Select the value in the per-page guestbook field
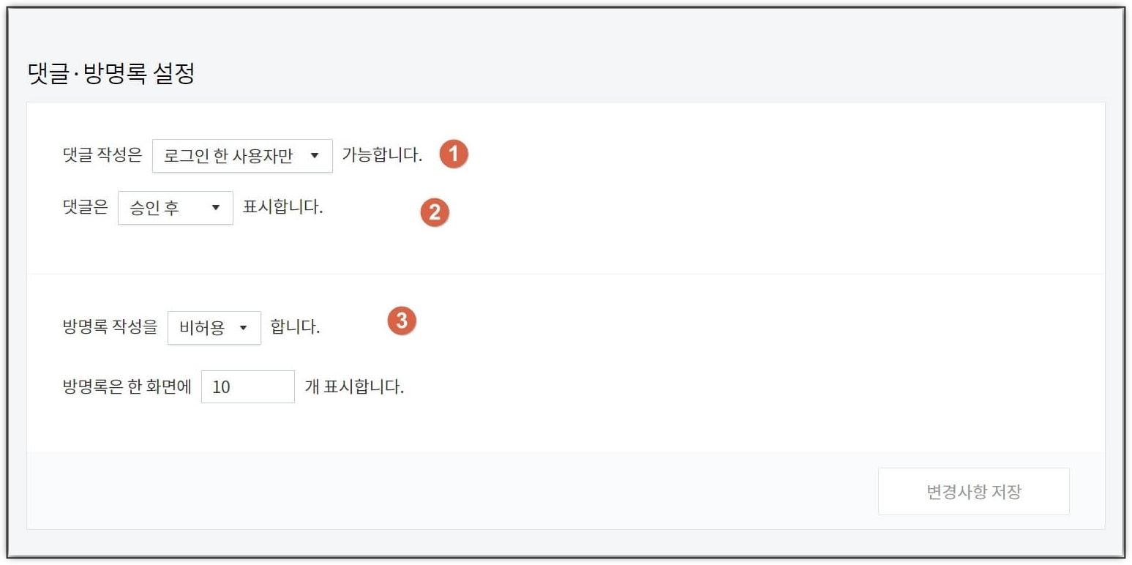This screenshot has height=565, width=1132. click(247, 386)
